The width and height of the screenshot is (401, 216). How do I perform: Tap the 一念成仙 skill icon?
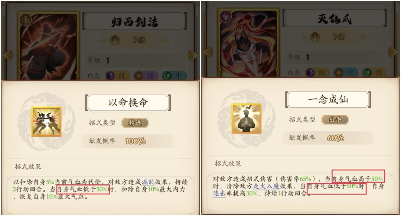[x=247, y=119]
